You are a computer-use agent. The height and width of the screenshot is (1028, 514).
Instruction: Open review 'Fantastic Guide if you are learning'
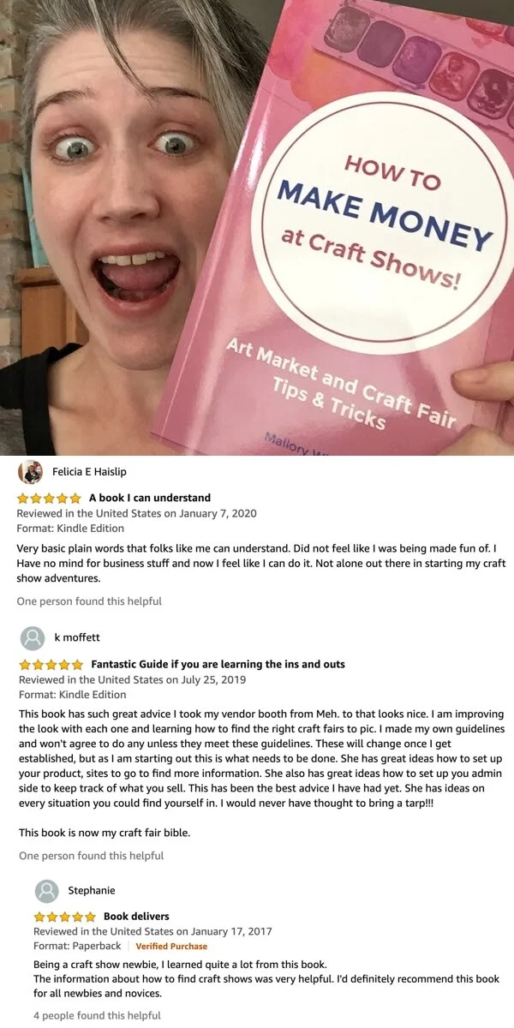[218, 665]
